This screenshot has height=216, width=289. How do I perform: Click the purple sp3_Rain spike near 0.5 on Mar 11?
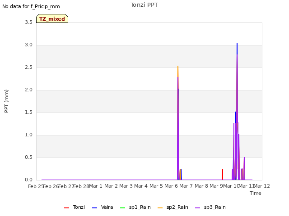click(244, 168)
